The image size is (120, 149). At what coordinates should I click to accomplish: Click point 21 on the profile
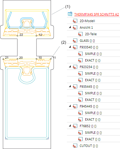coord(3,59)
